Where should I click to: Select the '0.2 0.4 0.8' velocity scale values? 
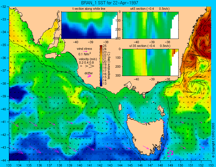tap(86, 62)
